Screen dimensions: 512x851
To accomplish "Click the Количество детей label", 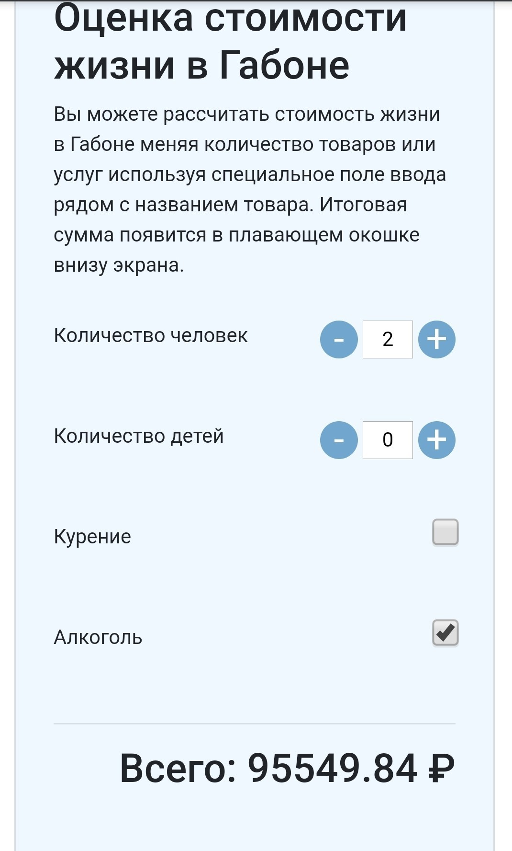I will click(139, 436).
